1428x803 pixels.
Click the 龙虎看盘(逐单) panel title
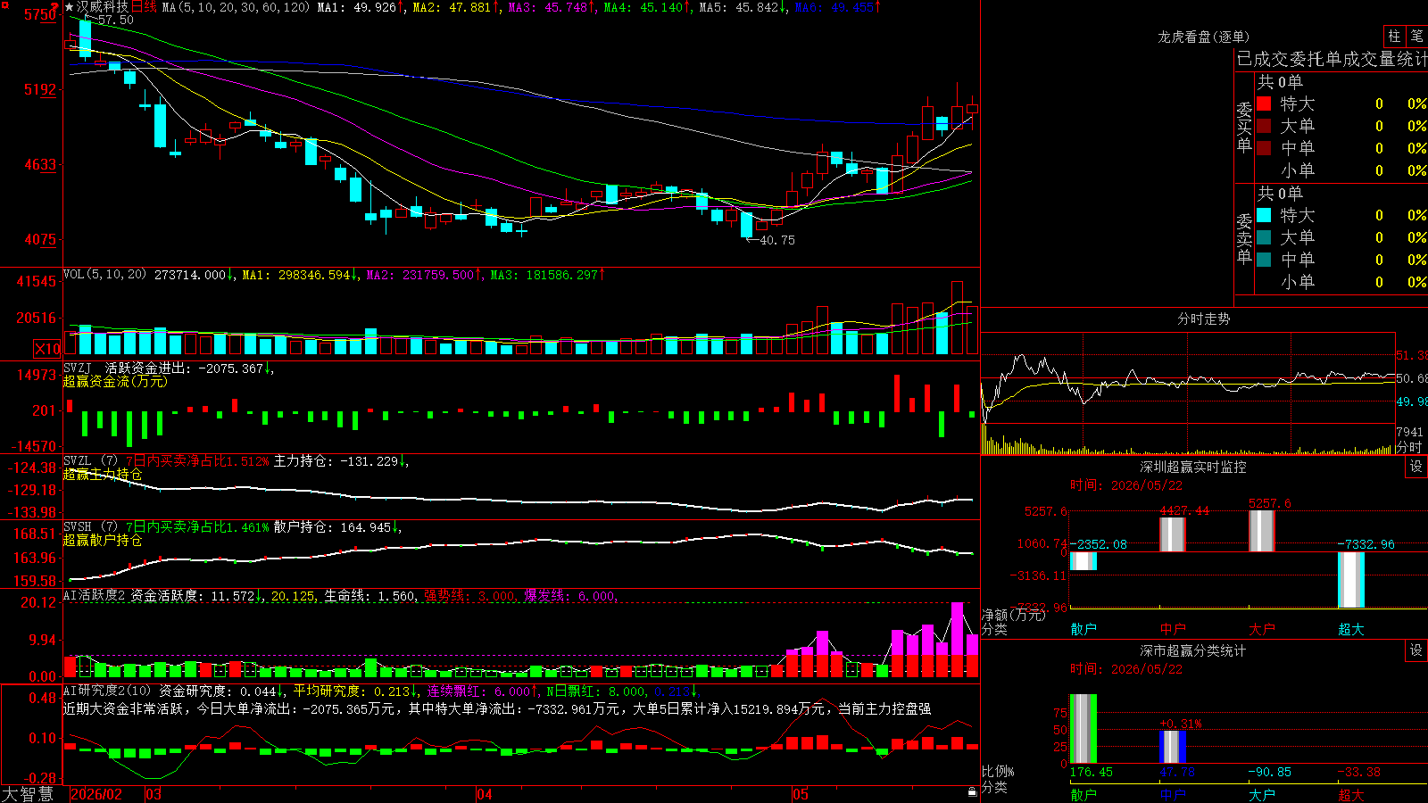click(1203, 37)
